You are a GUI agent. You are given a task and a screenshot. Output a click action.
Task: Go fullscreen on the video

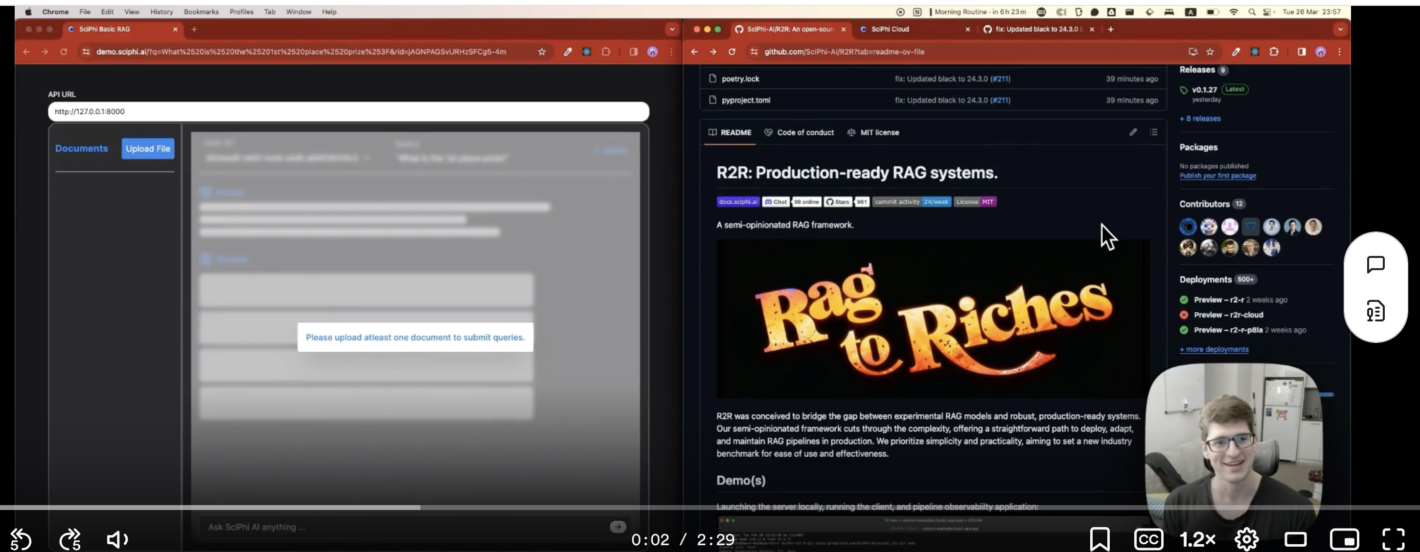(x=1393, y=539)
